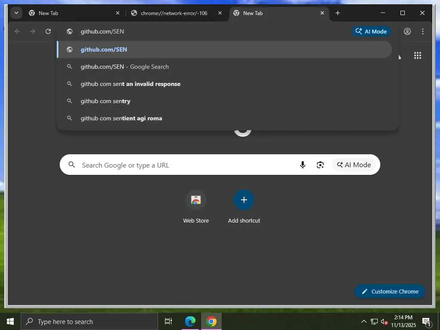Open the Chrome profile icon
Image resolution: width=440 pixels, height=330 pixels.
click(407, 31)
